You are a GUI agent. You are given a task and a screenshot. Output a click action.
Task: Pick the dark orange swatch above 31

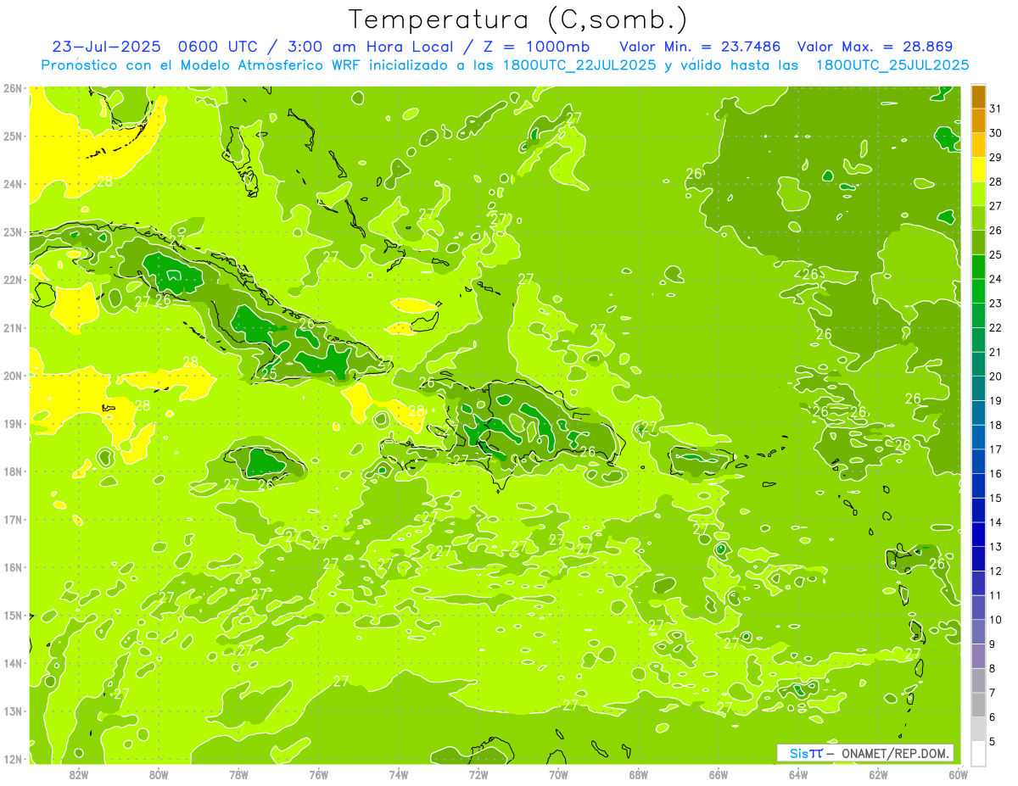pos(978,97)
